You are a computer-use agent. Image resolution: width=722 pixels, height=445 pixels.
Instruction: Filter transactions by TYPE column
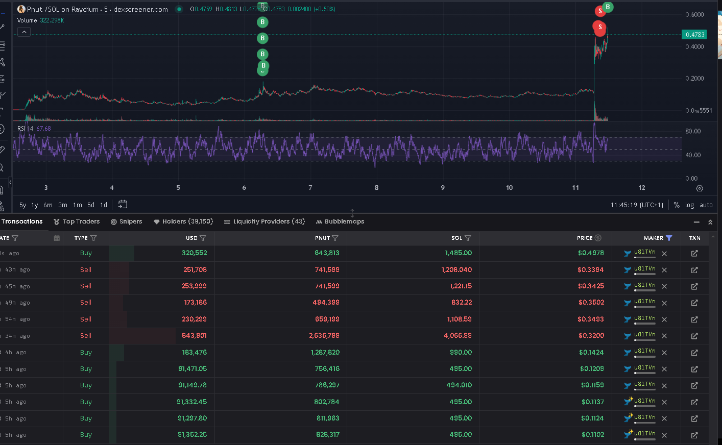click(x=93, y=238)
